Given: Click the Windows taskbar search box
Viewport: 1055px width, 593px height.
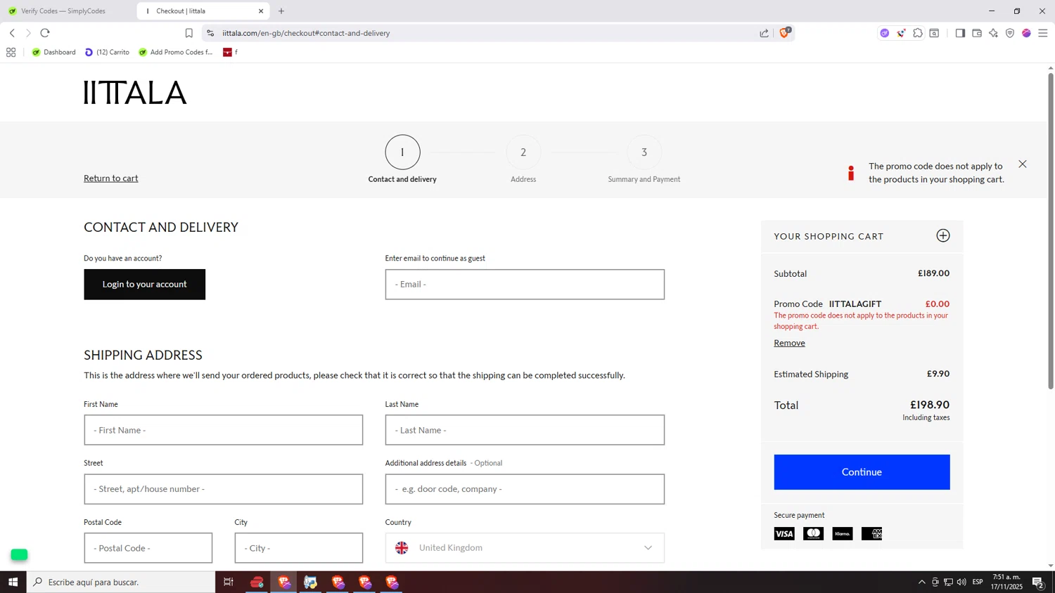Looking at the screenshot, I should tap(121, 582).
